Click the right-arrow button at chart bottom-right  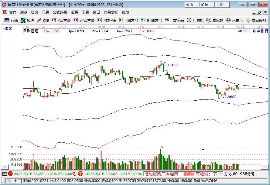[x=265, y=167]
